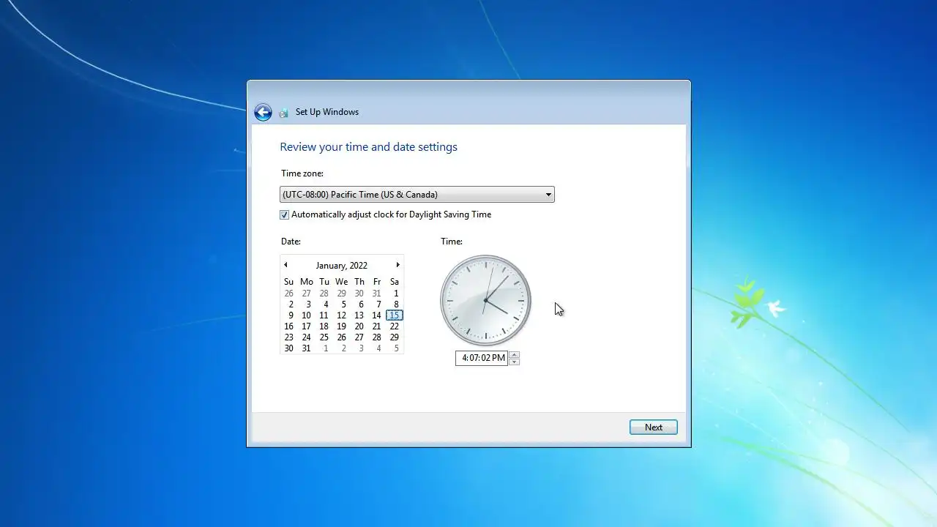Pick January 6 on the calendar

[361, 304]
